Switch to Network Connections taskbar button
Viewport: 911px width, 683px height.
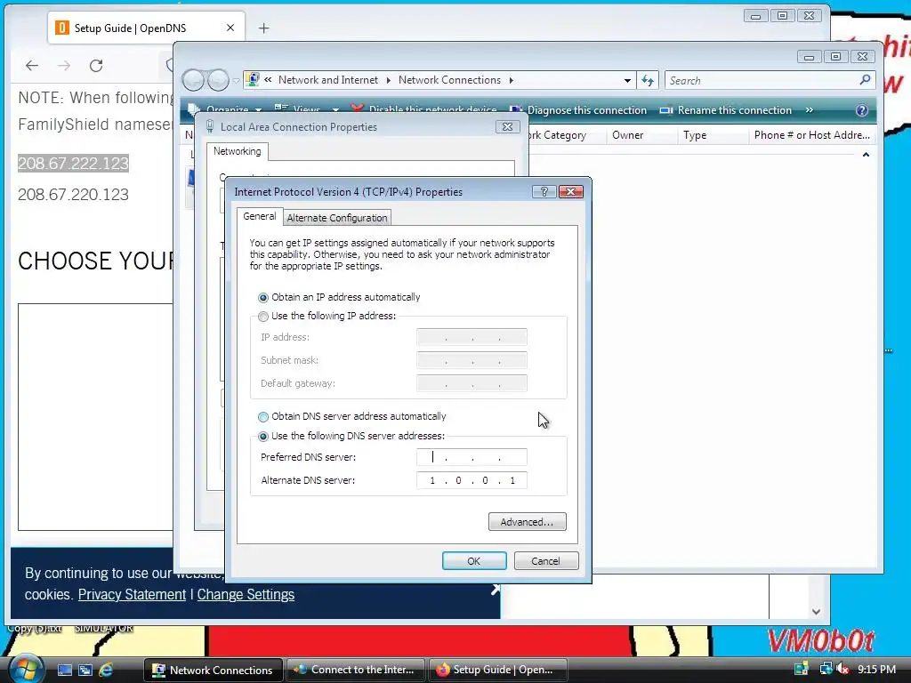coord(213,670)
